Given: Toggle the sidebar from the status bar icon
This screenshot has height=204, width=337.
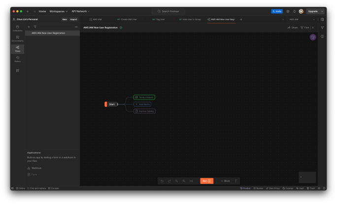Looking at the screenshot, I should (x=12, y=188).
